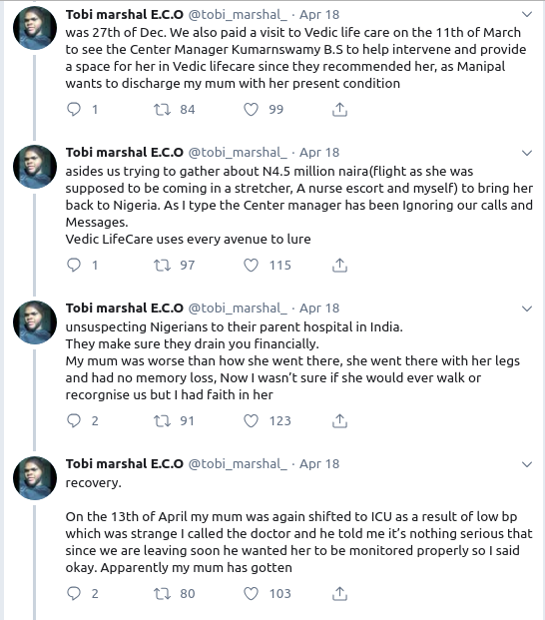Screen dimensions: 545x620
Task: Share the tweet mentioning Kumarnswamy B.S
Action: coord(339,109)
